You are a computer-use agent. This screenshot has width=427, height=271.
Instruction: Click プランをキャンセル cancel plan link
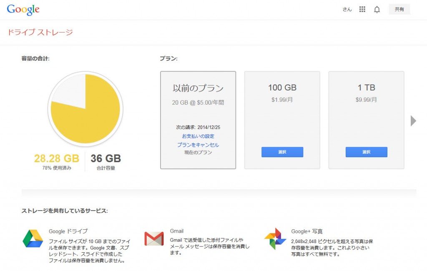(198, 145)
